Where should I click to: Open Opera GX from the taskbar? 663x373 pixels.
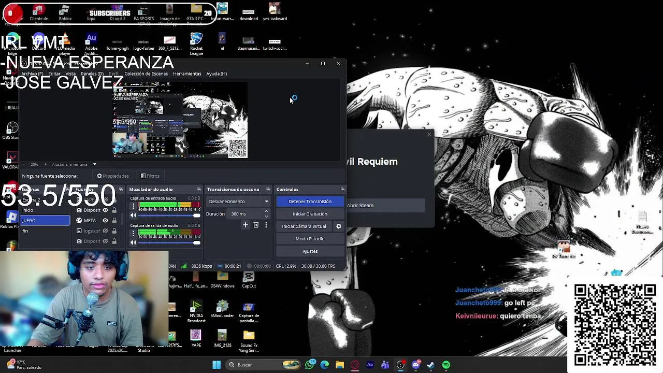(355, 365)
